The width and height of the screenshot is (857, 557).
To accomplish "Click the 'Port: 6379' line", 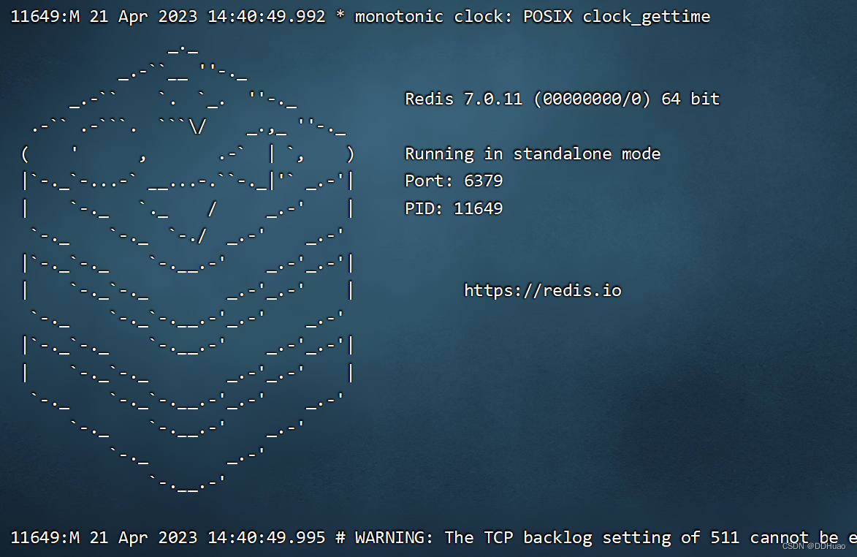I will tap(454, 181).
